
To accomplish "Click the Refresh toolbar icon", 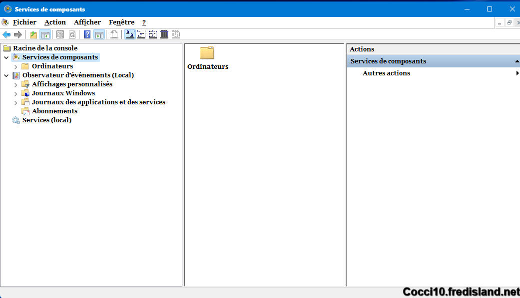I will pyautogui.click(x=72, y=34).
